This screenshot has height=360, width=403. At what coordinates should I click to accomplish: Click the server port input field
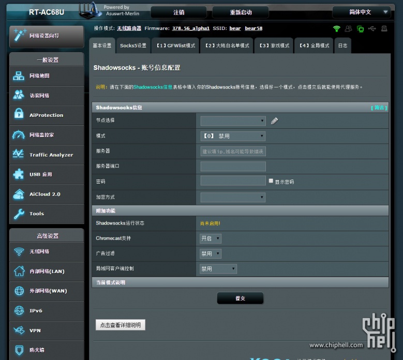(x=233, y=166)
